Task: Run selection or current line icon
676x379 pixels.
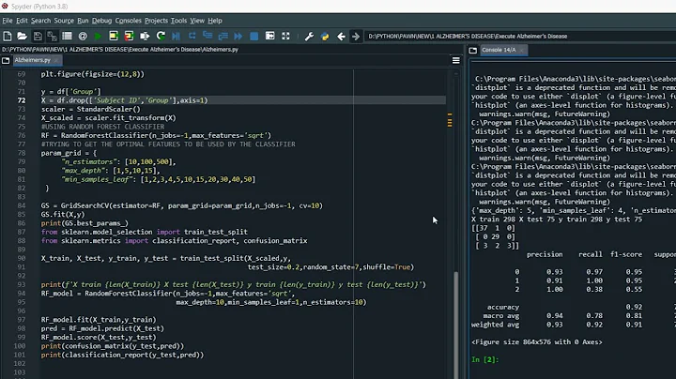Action: point(145,37)
